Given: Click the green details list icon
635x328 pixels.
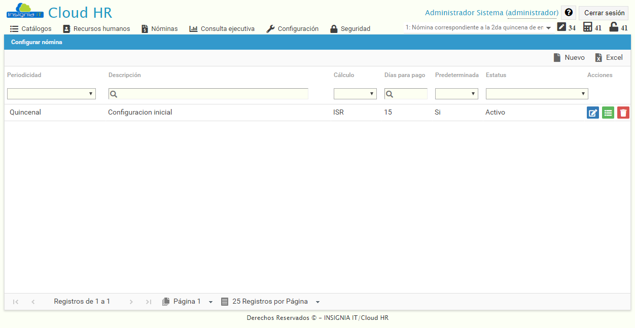Looking at the screenshot, I should tap(608, 112).
